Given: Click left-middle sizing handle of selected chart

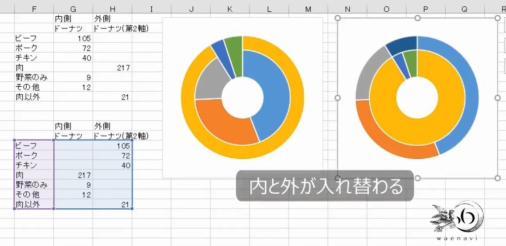Looking at the screenshot, I should pos(338,98).
